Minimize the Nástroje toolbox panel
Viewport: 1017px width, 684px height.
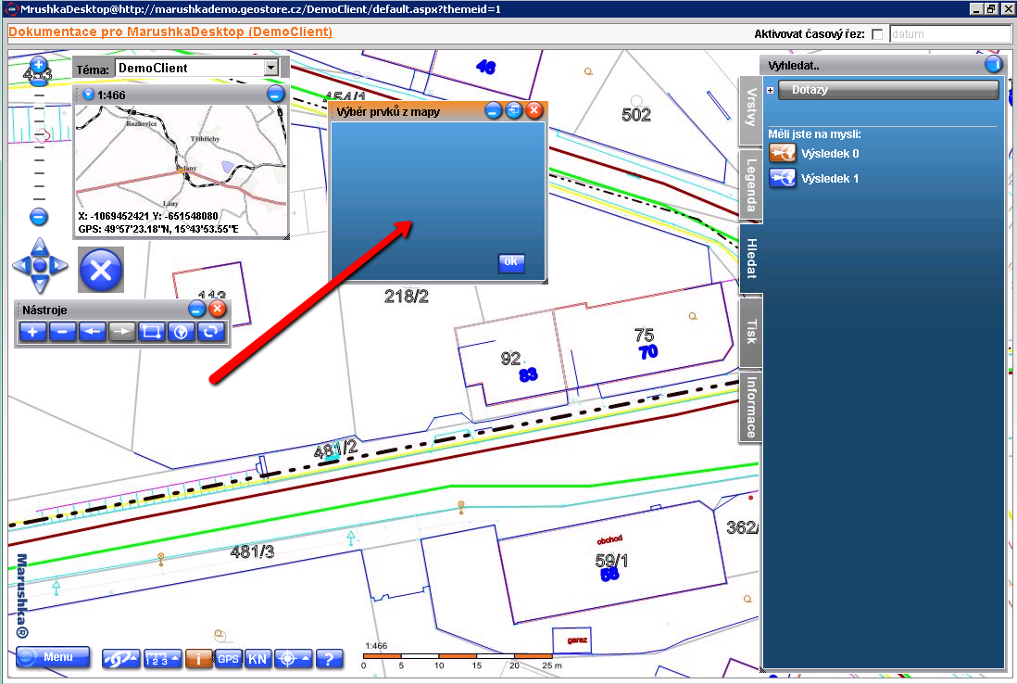(x=196, y=310)
